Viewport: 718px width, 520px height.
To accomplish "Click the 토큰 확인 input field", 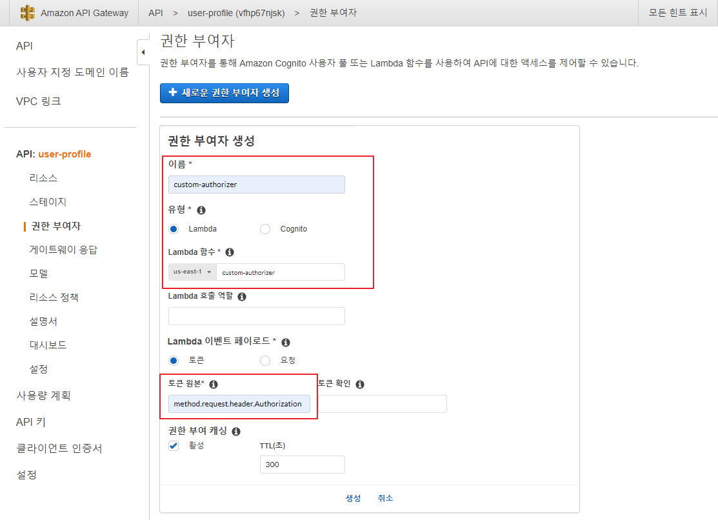I will (383, 404).
